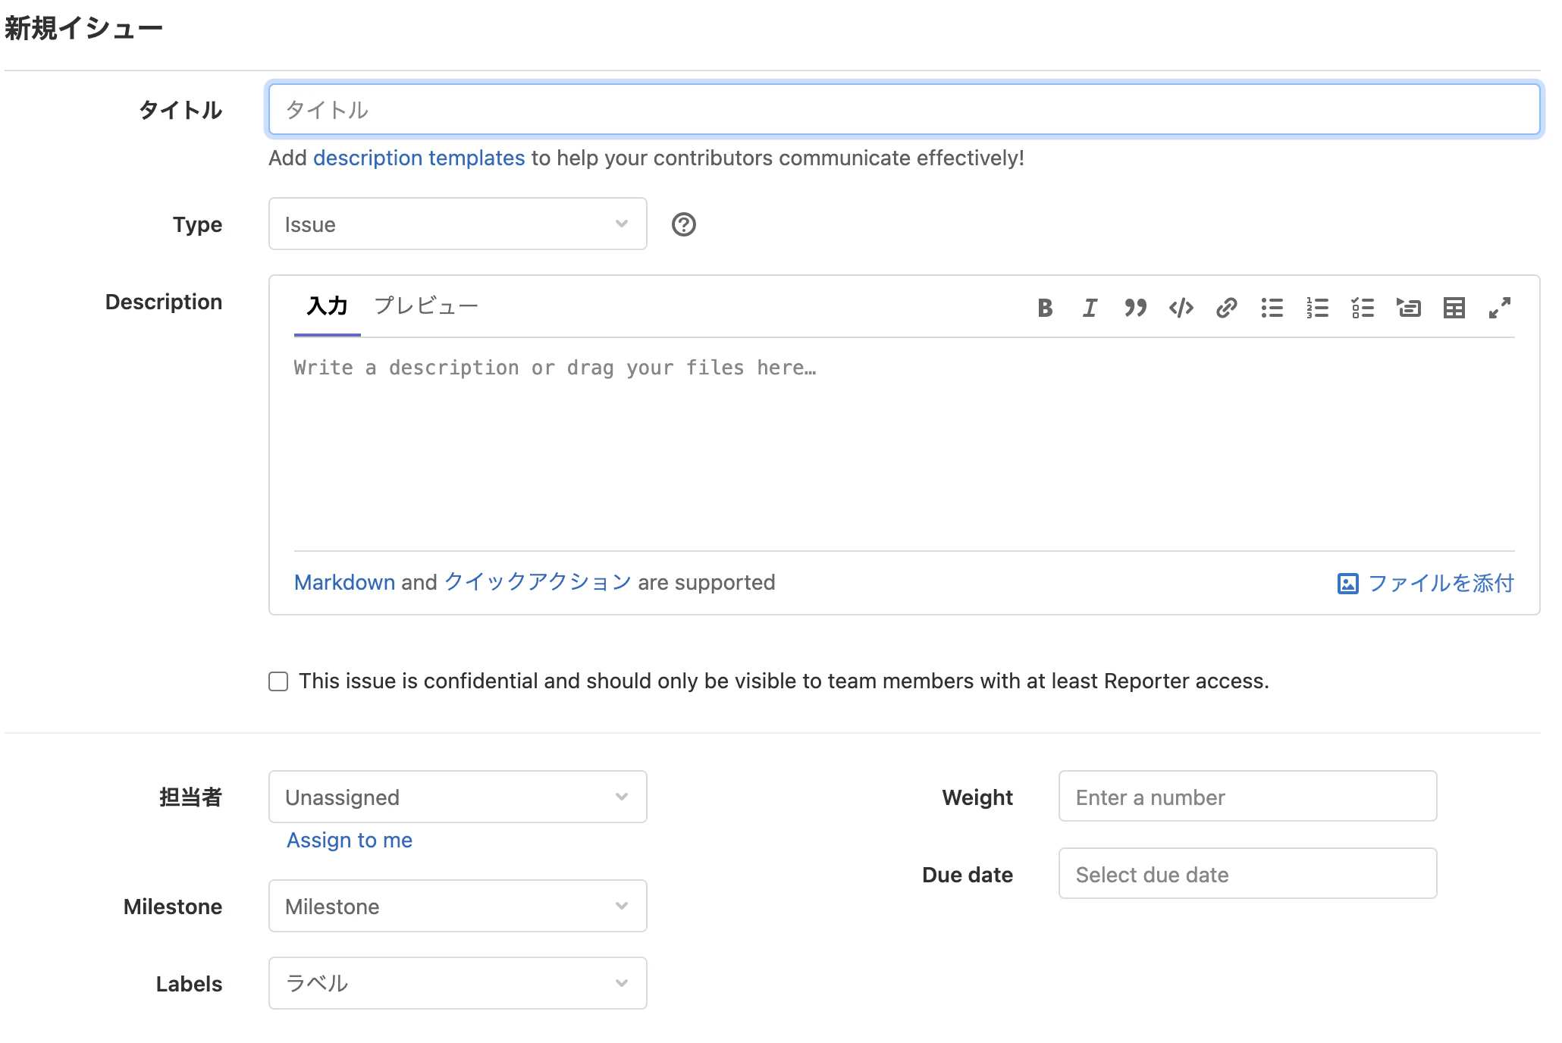Check the confidential issue checkbox
The width and height of the screenshot is (1562, 1043).
coord(278,681)
